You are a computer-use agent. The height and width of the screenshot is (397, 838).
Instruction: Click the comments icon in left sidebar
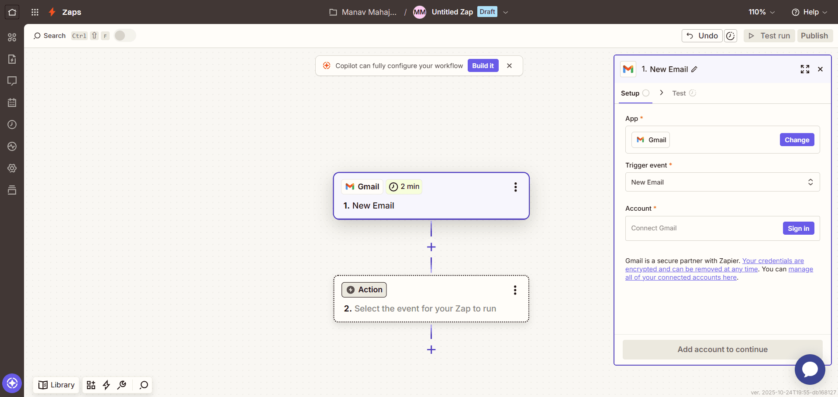click(12, 81)
